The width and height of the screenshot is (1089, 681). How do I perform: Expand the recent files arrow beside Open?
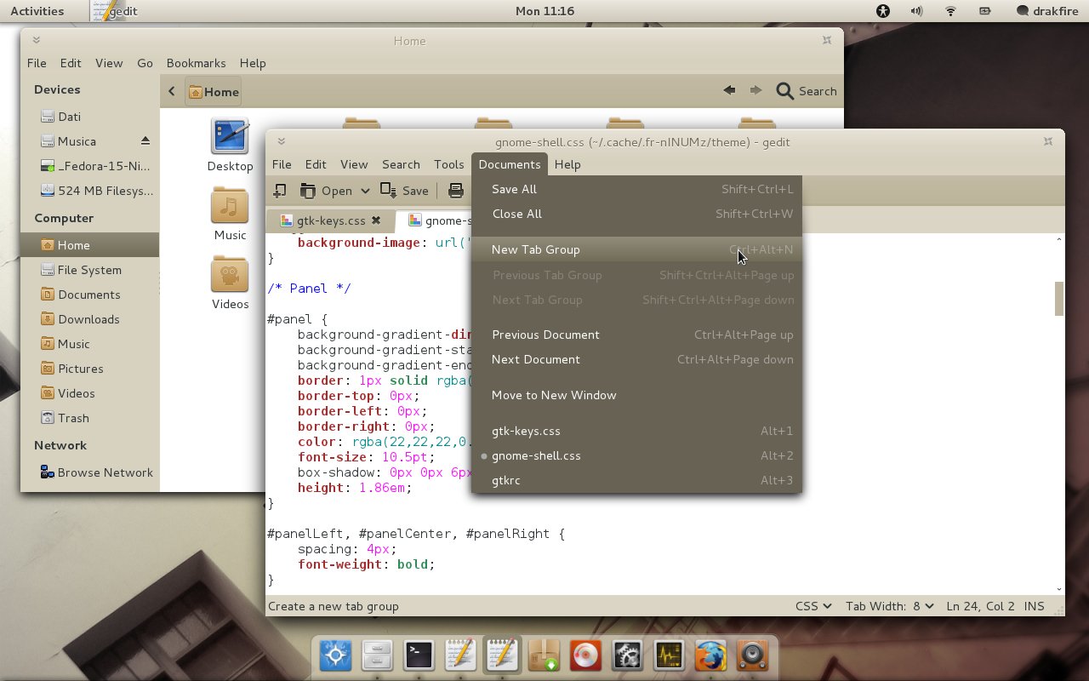pos(365,191)
